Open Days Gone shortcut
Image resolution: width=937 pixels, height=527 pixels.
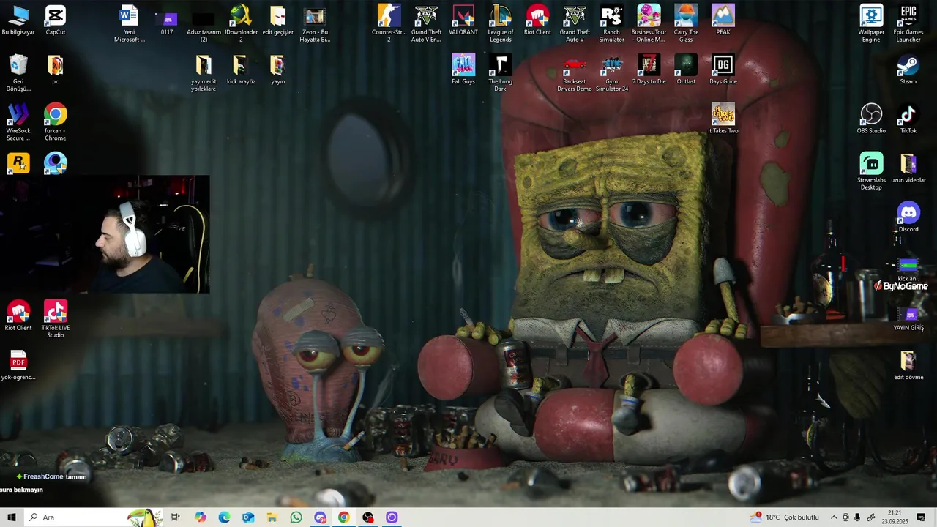723,70
